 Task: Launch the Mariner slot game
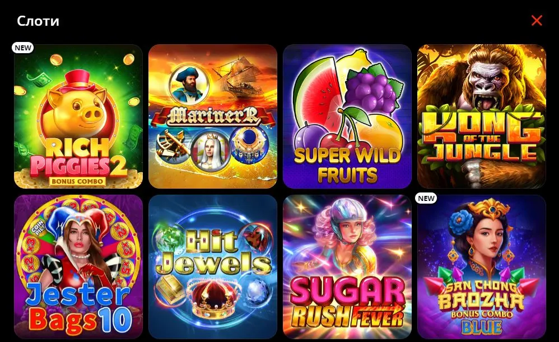click(213, 116)
